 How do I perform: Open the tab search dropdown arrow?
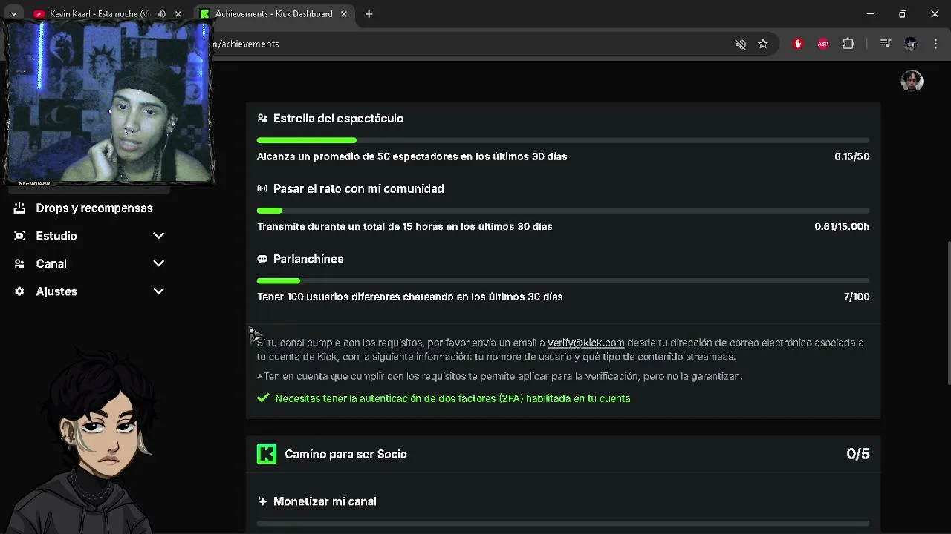point(13,14)
